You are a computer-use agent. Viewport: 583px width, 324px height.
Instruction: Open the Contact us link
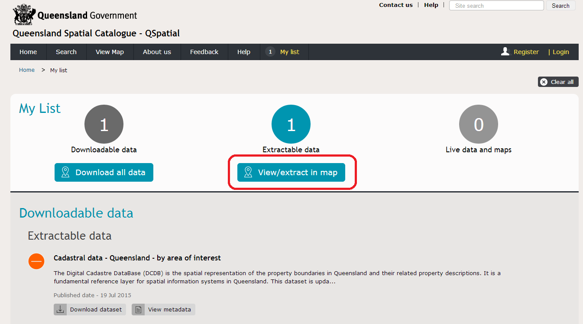point(396,5)
